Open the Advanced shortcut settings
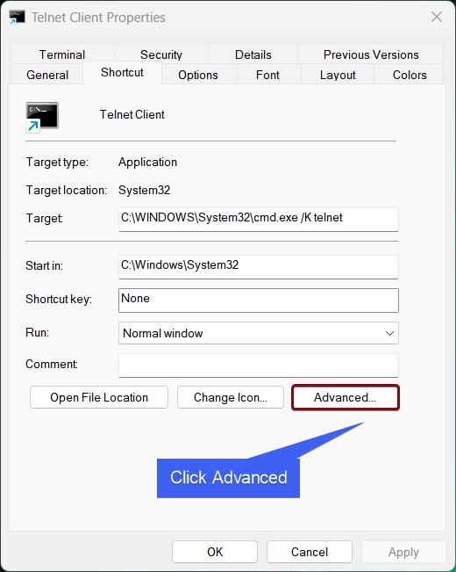 (x=346, y=397)
